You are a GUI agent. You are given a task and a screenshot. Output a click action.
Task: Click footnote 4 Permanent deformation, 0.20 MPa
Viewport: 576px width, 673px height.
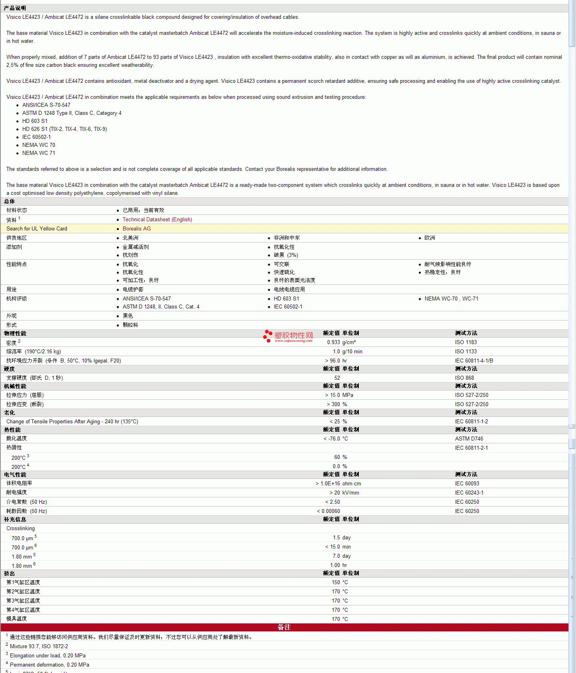(48, 665)
